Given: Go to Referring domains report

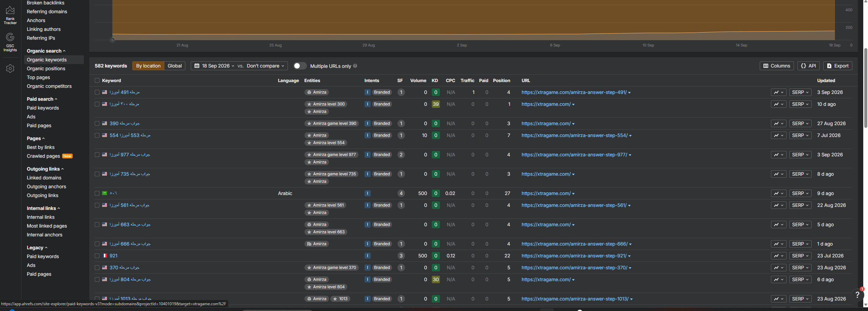Looking at the screenshot, I should [47, 12].
